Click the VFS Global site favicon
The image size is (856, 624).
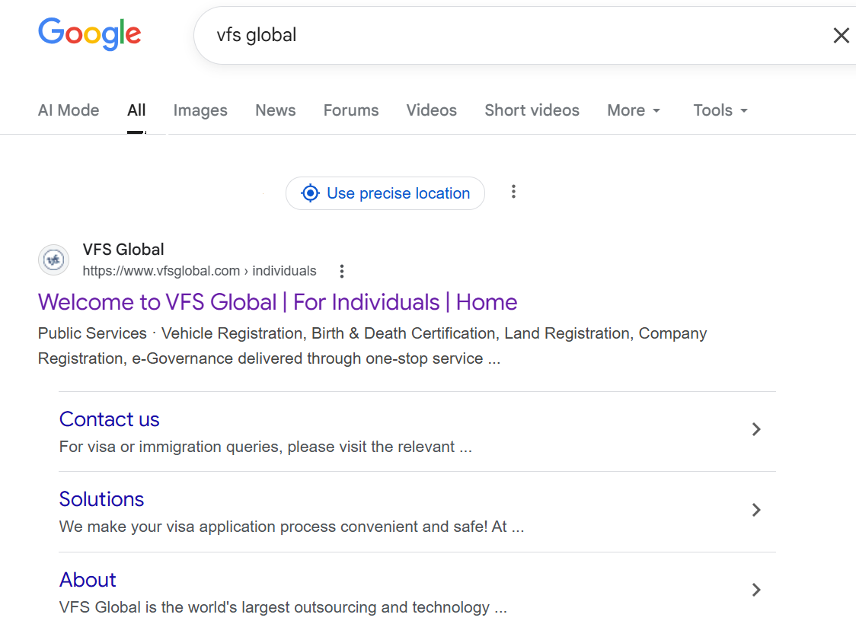click(53, 260)
